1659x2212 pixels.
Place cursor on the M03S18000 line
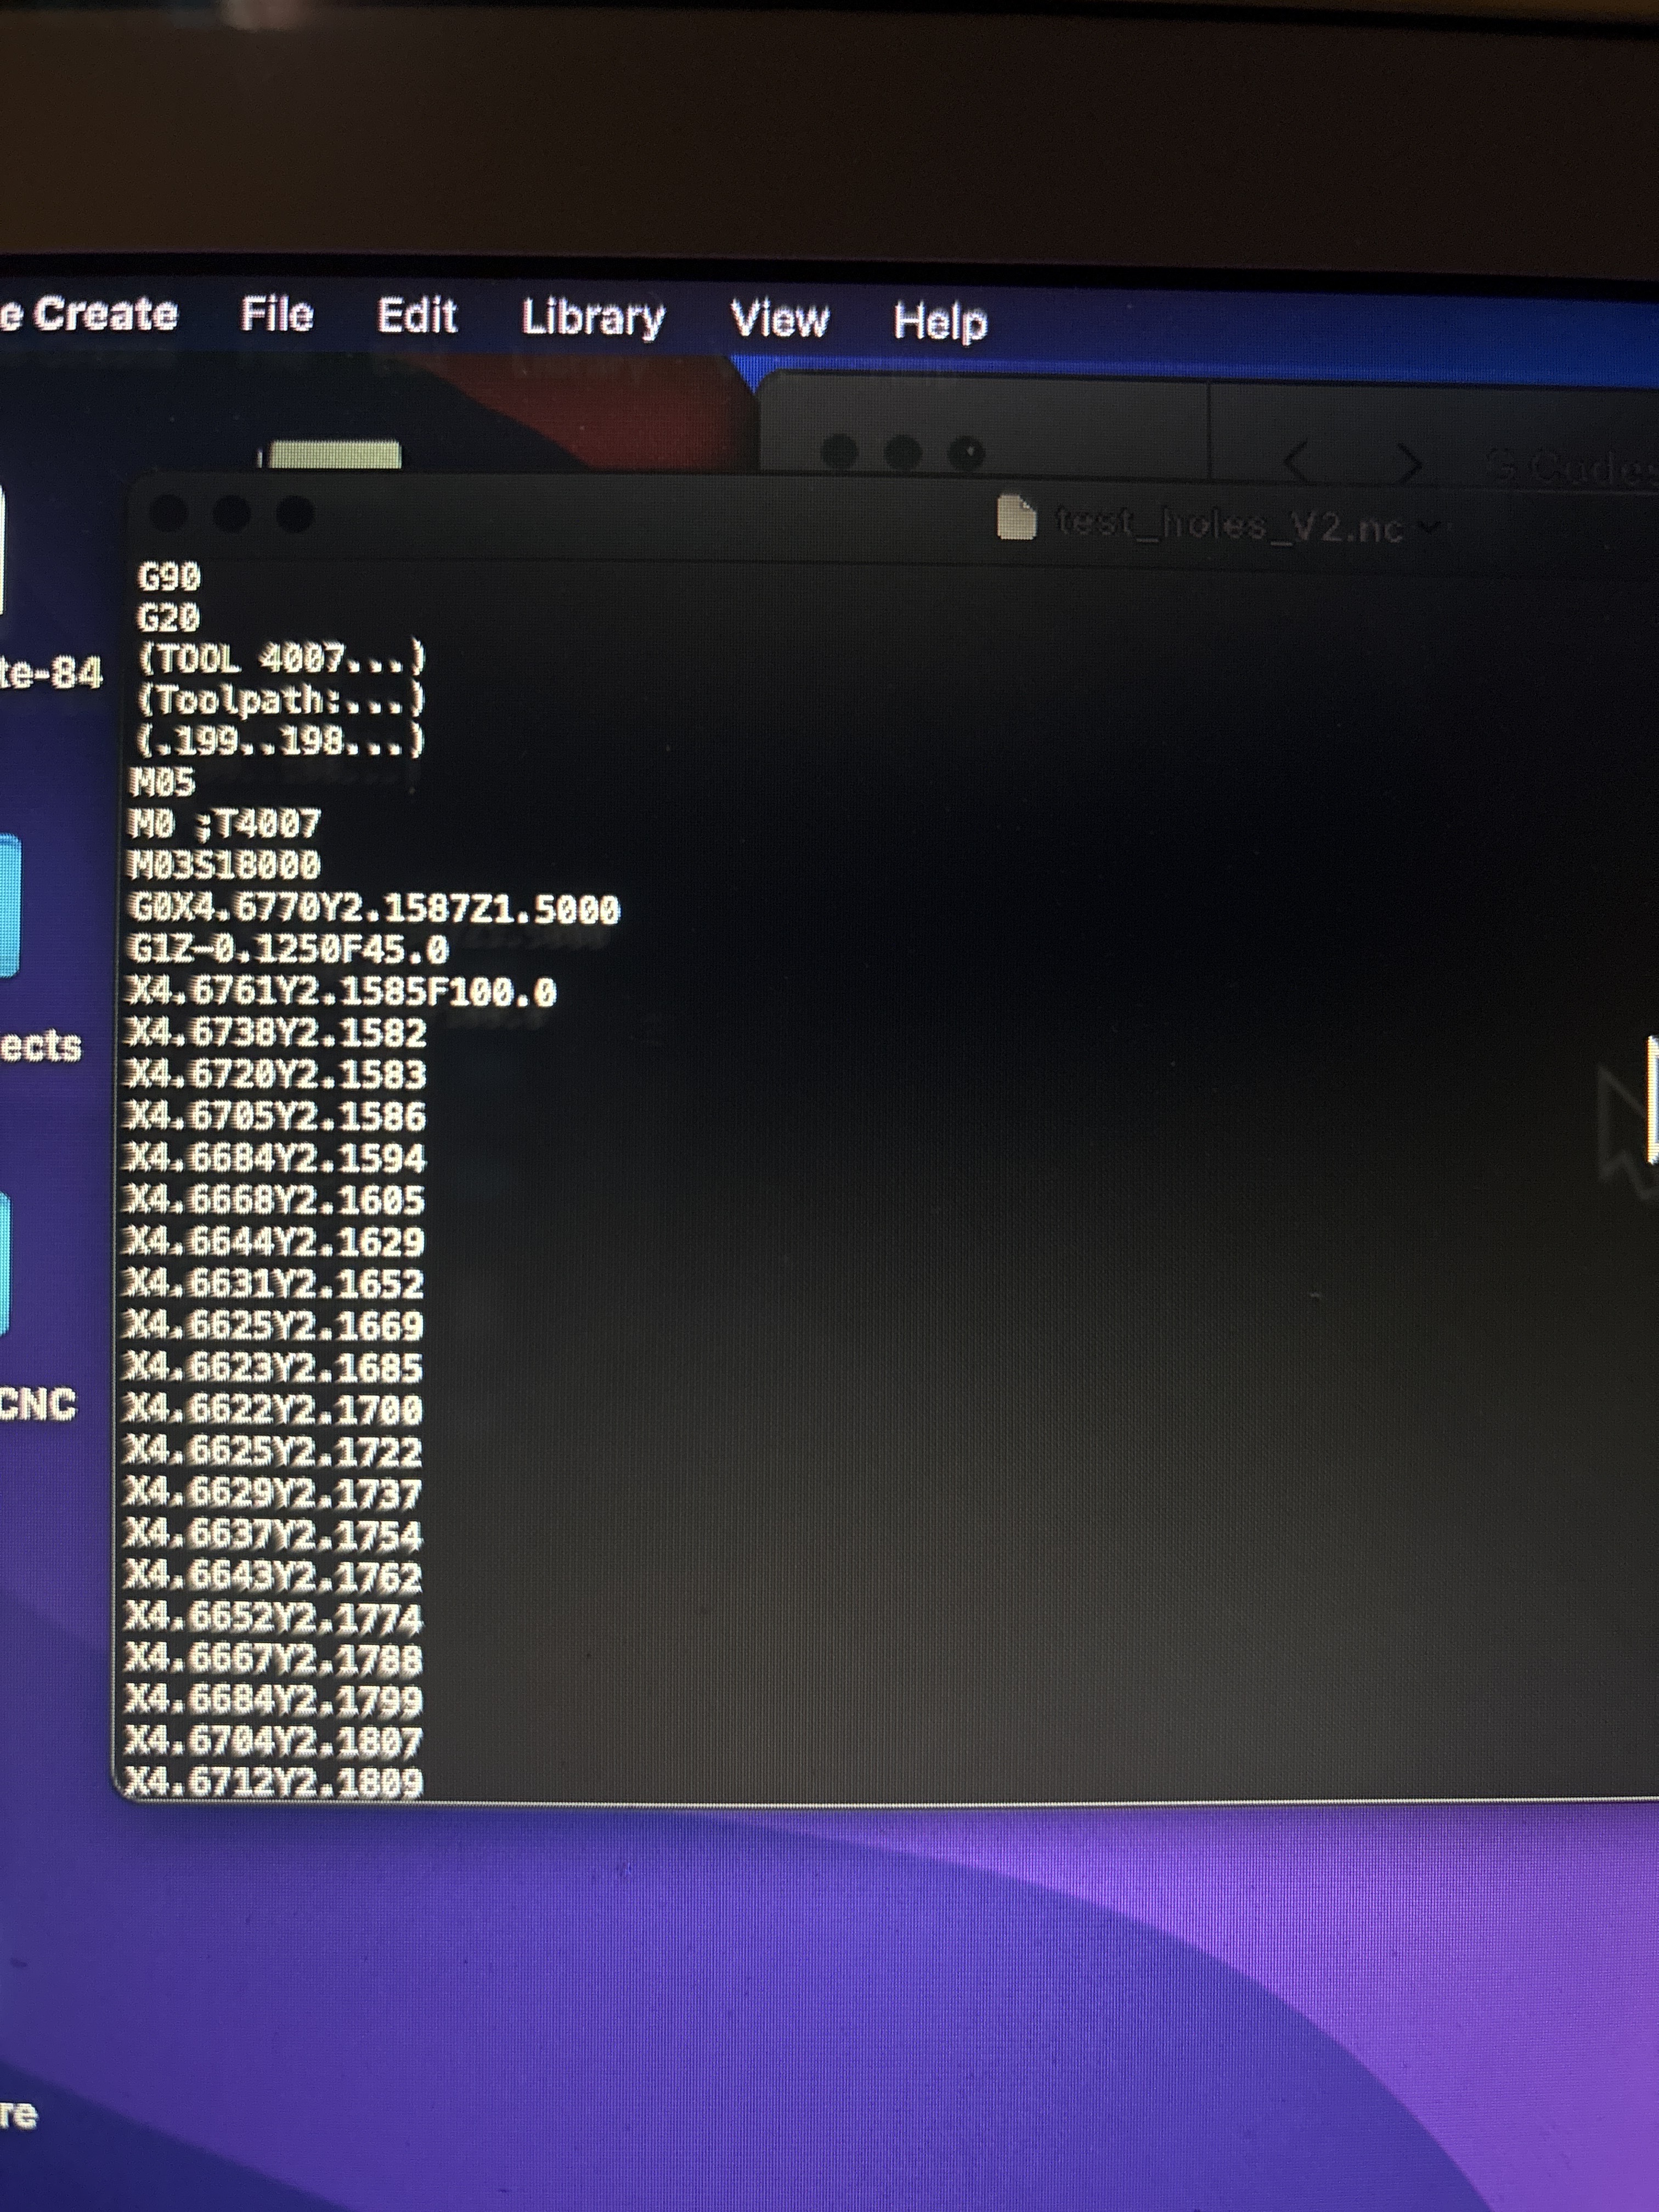[x=225, y=865]
